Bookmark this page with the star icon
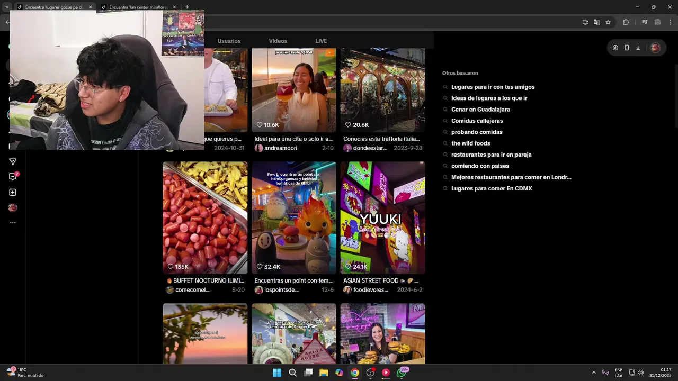Image resolution: width=678 pixels, height=381 pixels. coord(608,22)
